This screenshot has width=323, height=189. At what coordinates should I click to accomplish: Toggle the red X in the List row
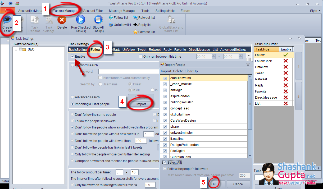pos(285,104)
